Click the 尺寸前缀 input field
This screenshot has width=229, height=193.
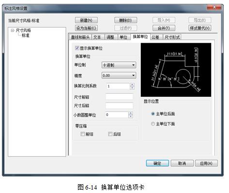[120, 97]
